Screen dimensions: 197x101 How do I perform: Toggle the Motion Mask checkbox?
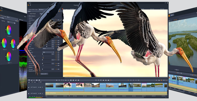click(43, 65)
